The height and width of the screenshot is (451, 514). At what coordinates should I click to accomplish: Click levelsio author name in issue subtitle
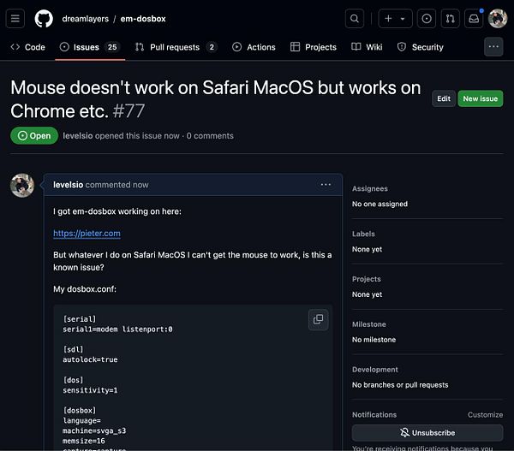(78, 135)
